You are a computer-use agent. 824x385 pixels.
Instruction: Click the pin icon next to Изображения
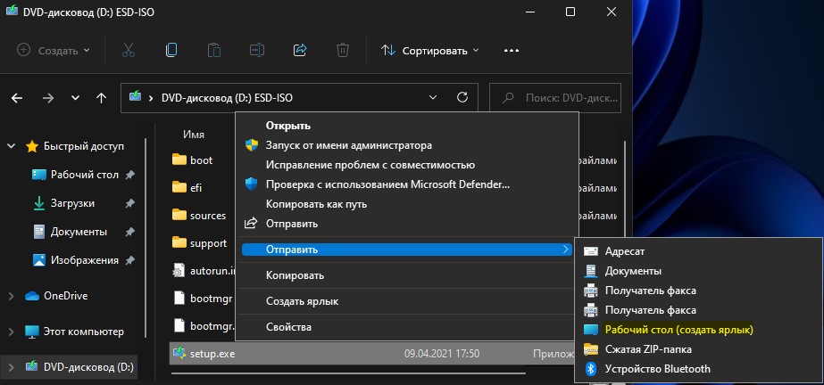click(x=129, y=260)
